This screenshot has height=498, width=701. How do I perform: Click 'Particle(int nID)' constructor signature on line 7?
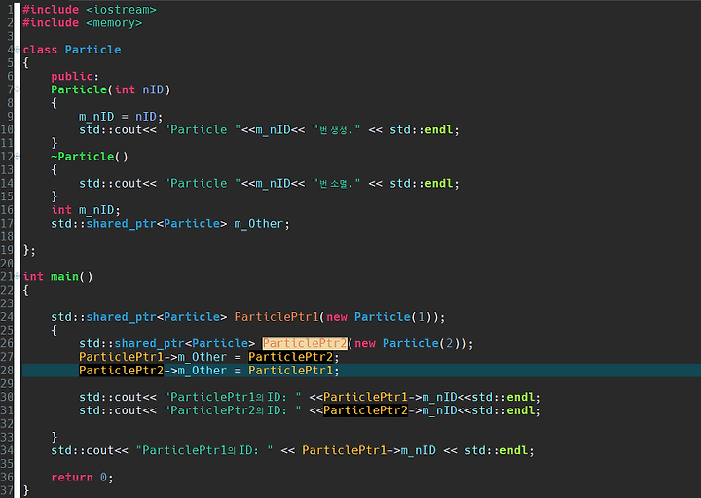[111, 89]
